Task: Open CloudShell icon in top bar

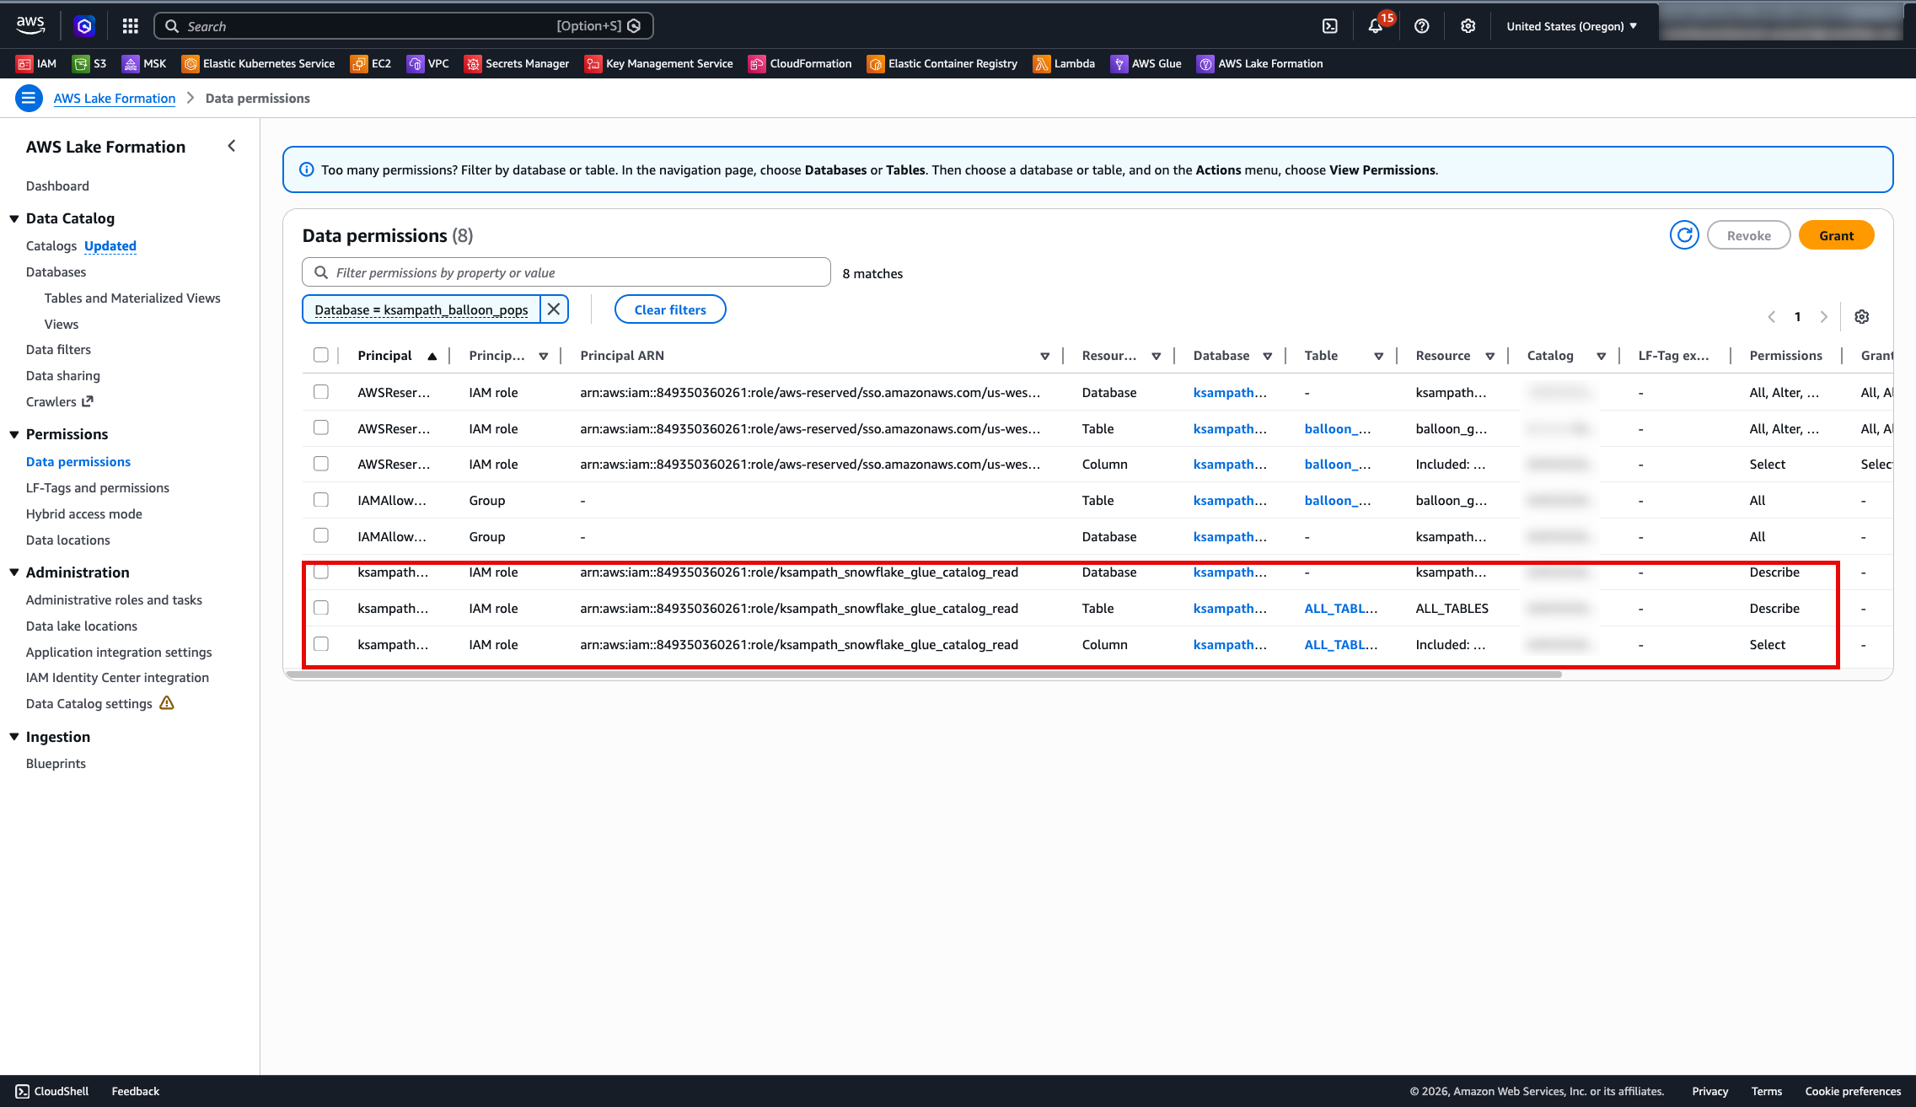Action: 1329,26
